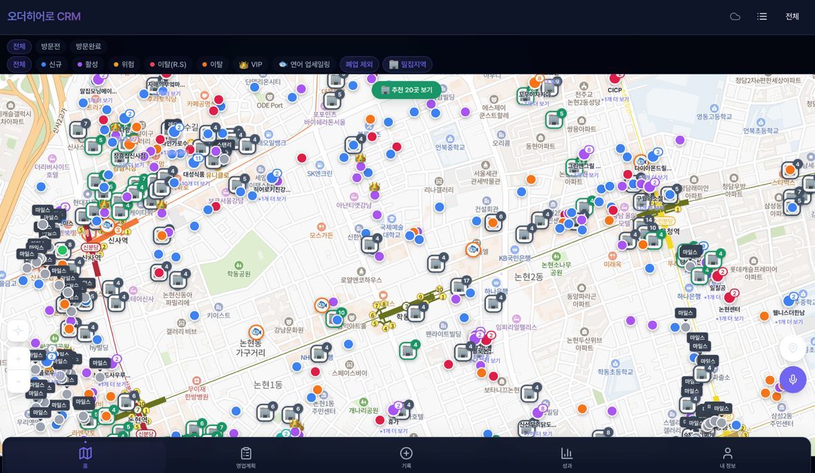Click the 추천 20곳 보기 button
815x473 pixels.
click(x=406, y=90)
